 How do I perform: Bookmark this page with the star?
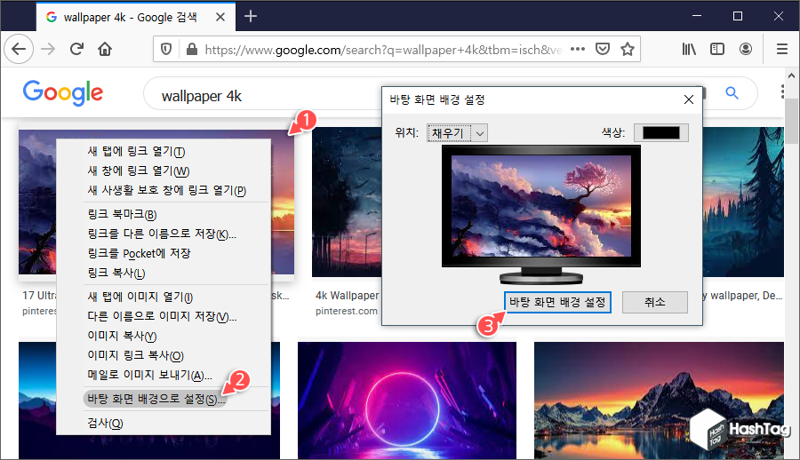tap(627, 49)
